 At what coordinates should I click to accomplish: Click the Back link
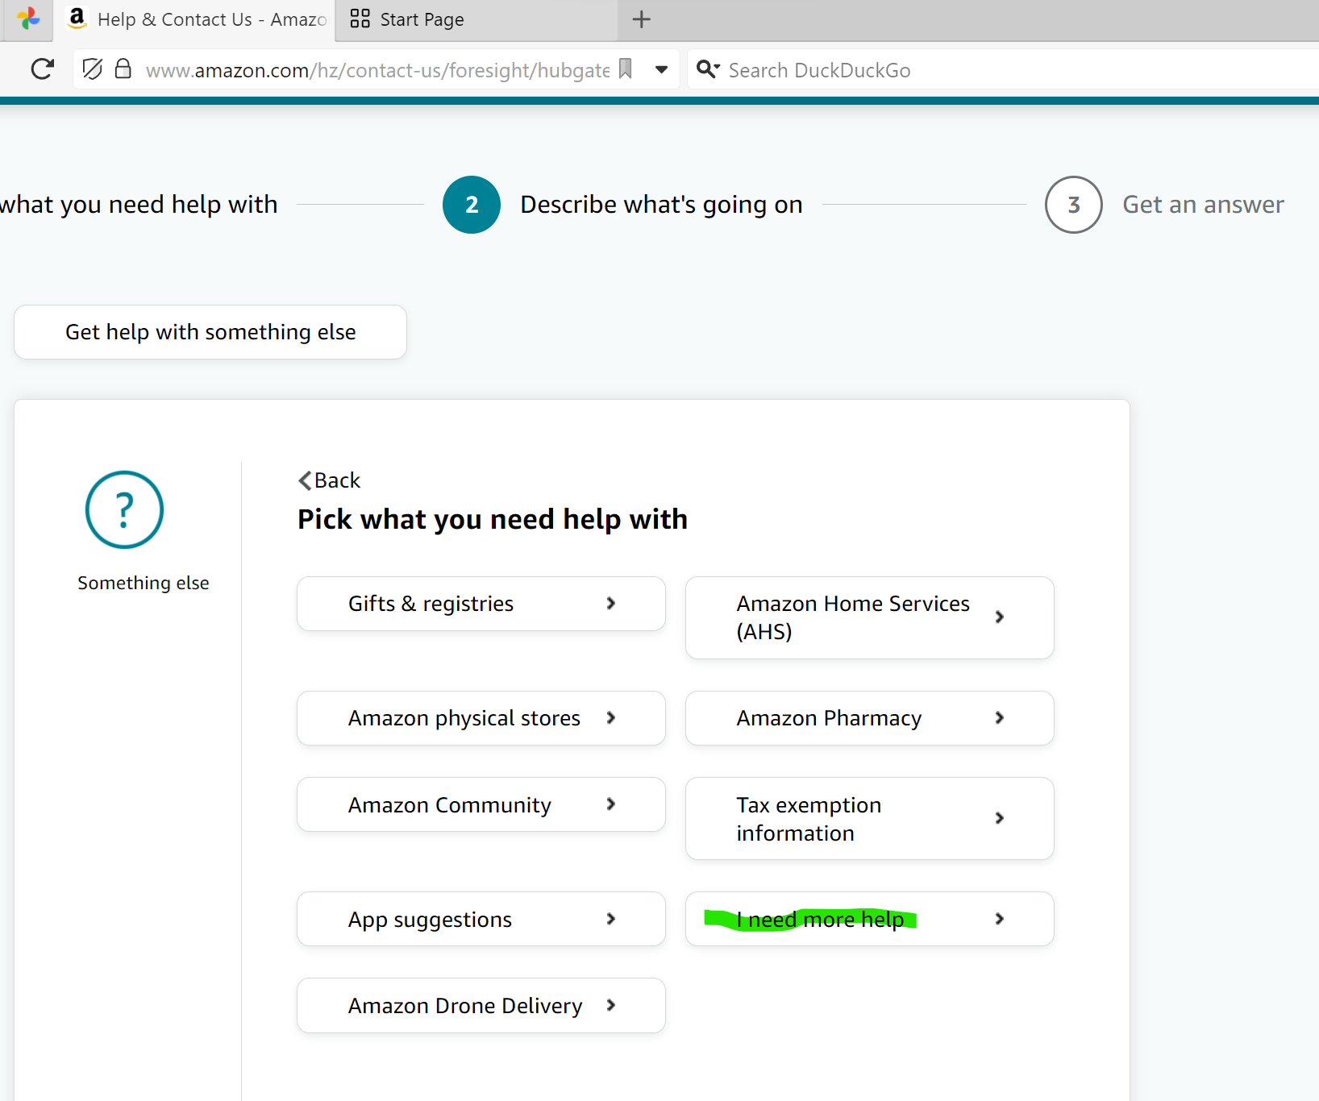coord(329,480)
